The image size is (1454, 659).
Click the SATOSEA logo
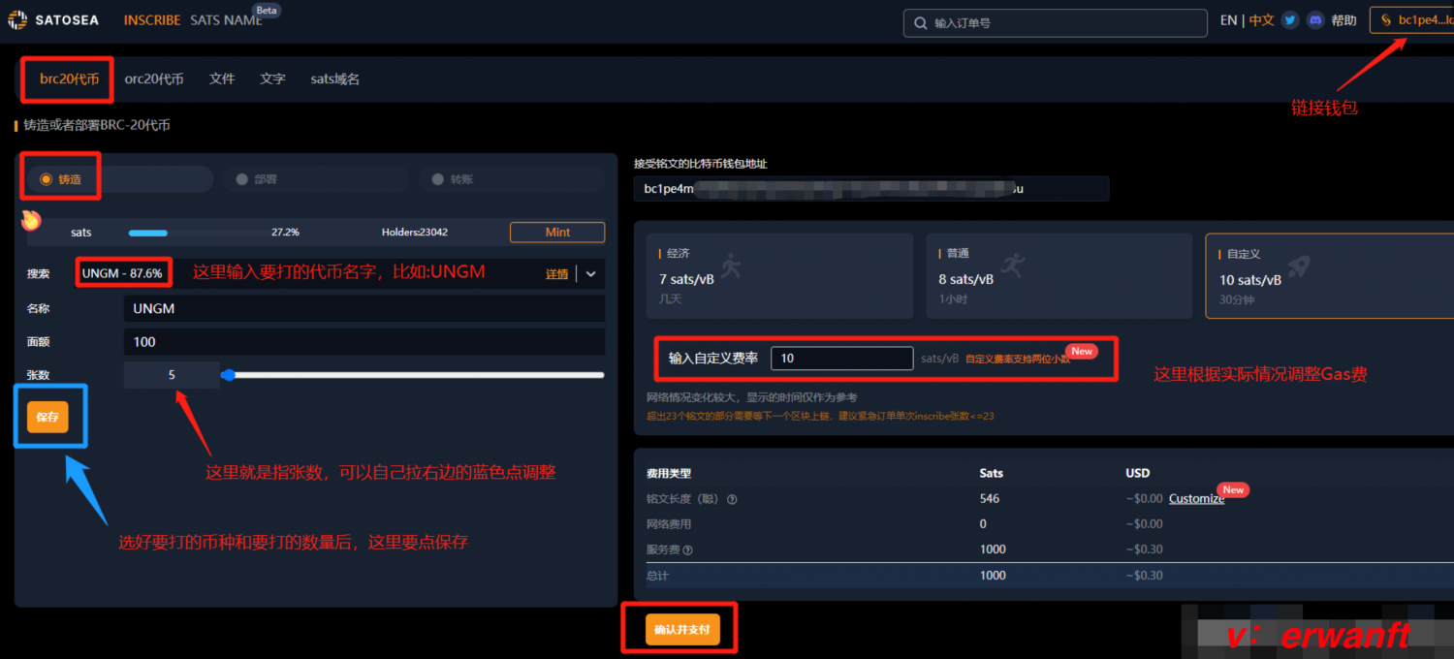click(x=53, y=19)
